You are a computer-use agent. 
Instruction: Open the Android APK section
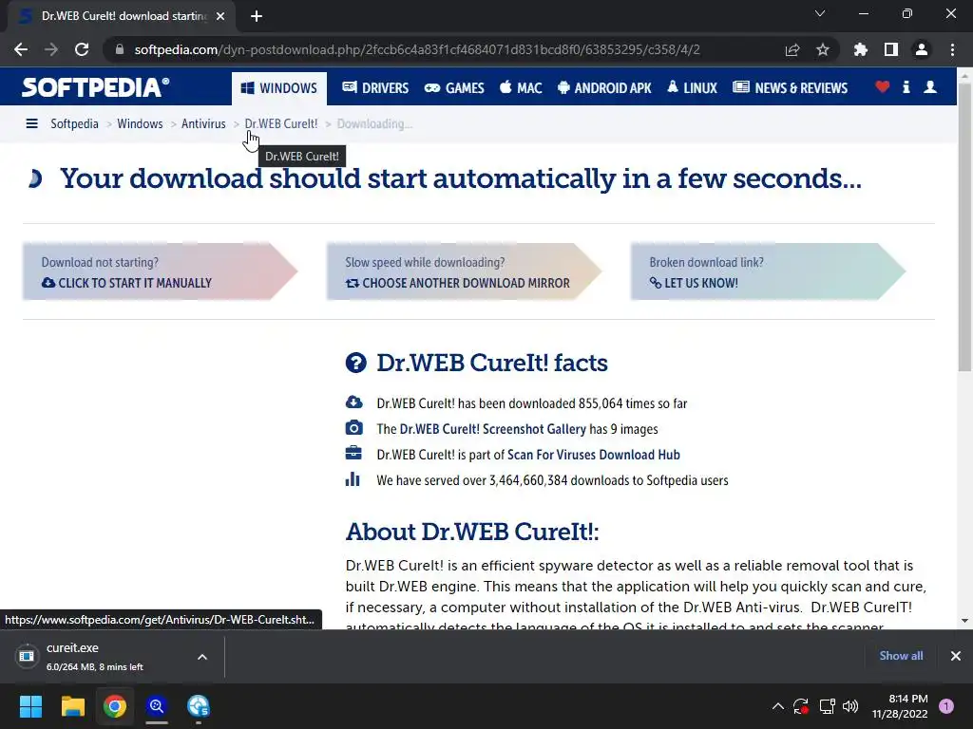(x=604, y=88)
